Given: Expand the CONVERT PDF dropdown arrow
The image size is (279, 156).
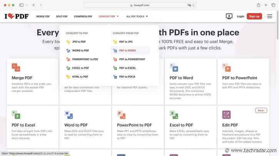Looking at the screenshot, I should point(118,16).
